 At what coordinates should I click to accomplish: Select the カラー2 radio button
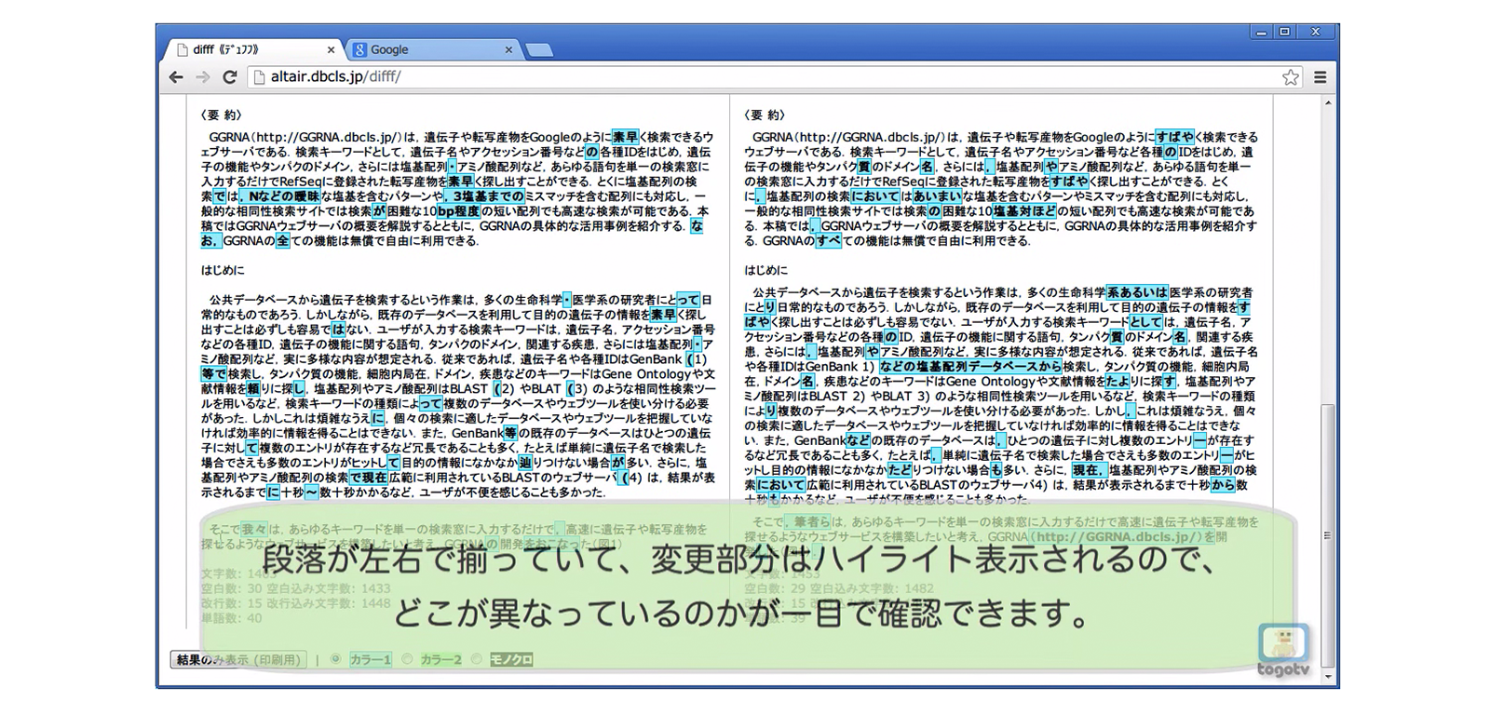click(x=407, y=659)
